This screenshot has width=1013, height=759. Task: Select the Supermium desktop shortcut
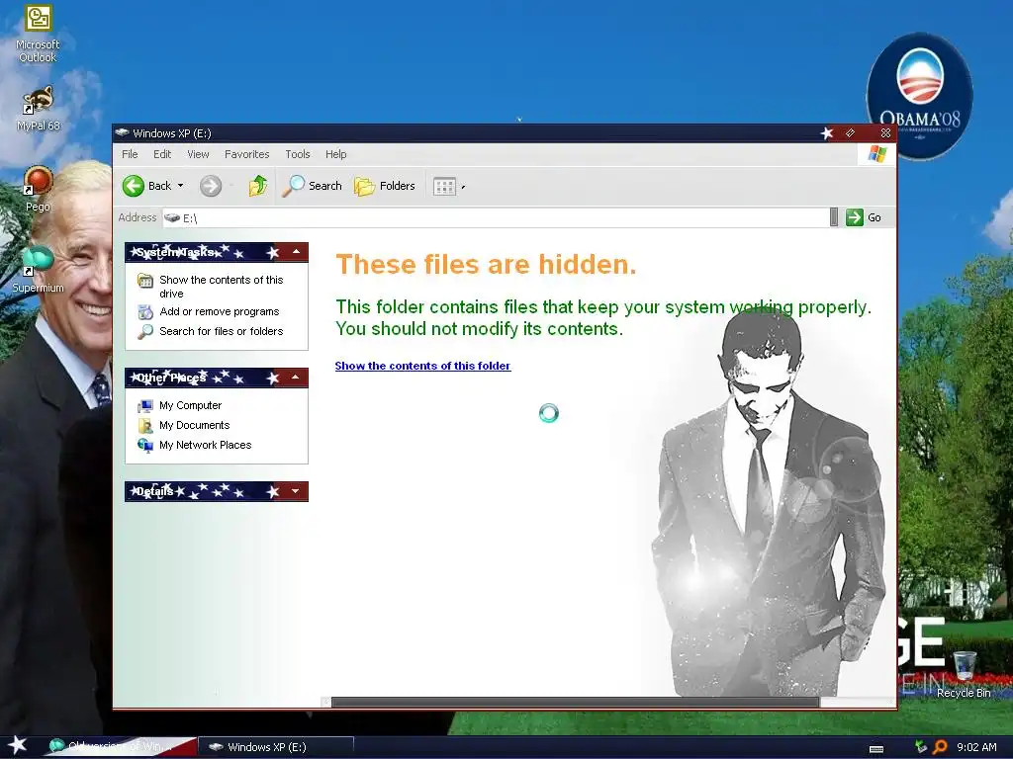point(38,269)
